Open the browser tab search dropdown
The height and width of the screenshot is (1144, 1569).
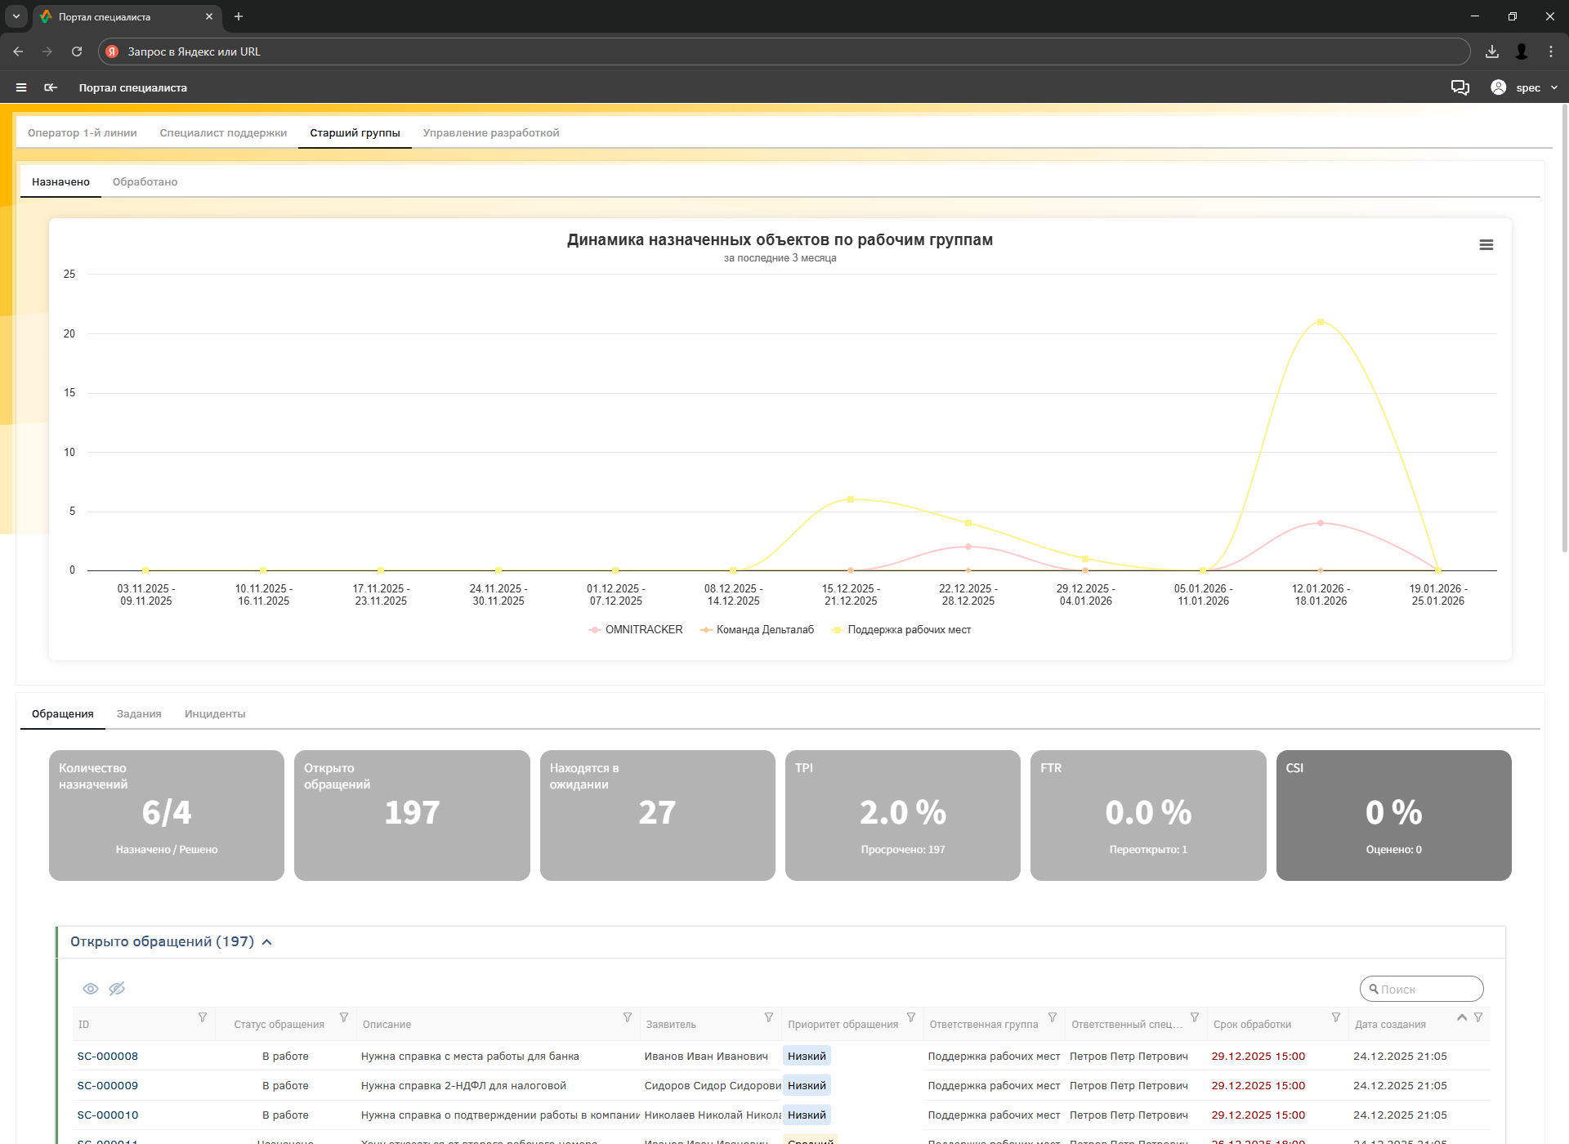[x=16, y=16]
